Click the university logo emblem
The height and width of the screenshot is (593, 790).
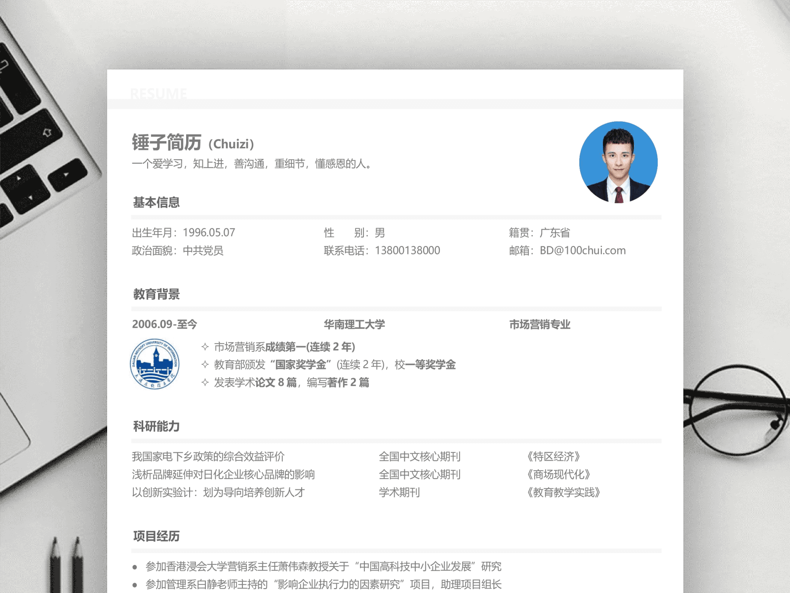click(155, 364)
